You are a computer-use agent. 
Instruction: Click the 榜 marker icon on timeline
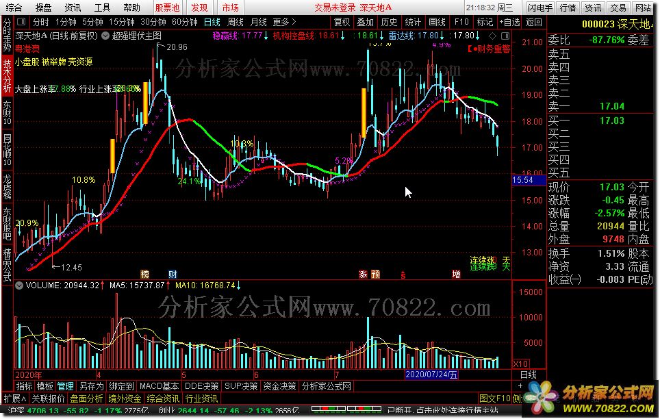pos(144,275)
